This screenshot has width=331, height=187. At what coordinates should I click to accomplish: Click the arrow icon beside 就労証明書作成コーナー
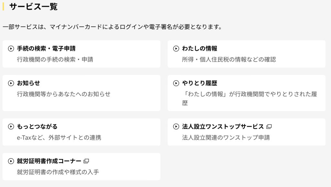11,161
